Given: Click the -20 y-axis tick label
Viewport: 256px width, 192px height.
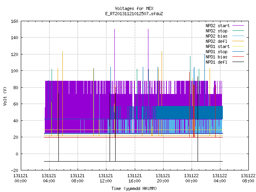Looking at the screenshot, I should [14, 170].
